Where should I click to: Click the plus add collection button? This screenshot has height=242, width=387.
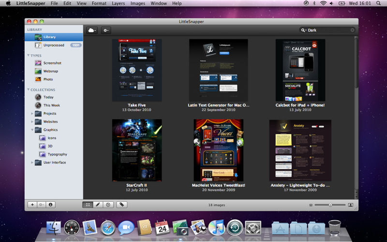(32, 205)
